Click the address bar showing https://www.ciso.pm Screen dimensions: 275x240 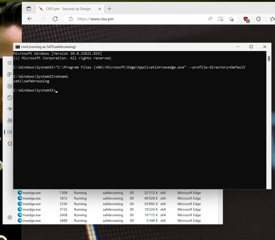click(x=134, y=19)
